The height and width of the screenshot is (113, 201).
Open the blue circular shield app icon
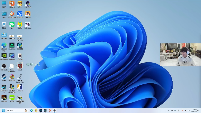pyautogui.click(x=20, y=46)
